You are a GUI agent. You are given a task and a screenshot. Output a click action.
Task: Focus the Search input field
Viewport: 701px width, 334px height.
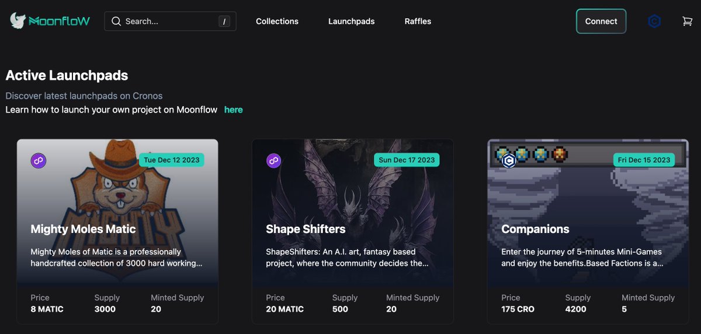click(x=171, y=22)
